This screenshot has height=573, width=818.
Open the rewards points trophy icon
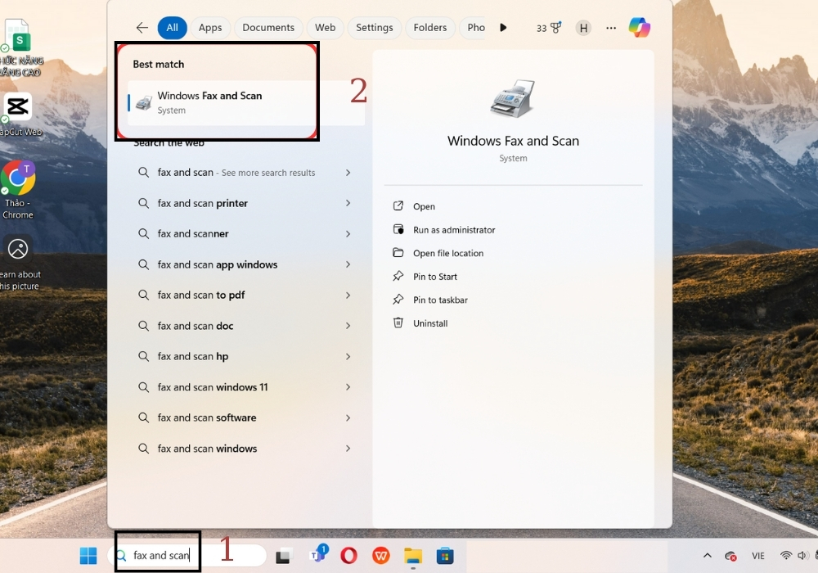(555, 28)
